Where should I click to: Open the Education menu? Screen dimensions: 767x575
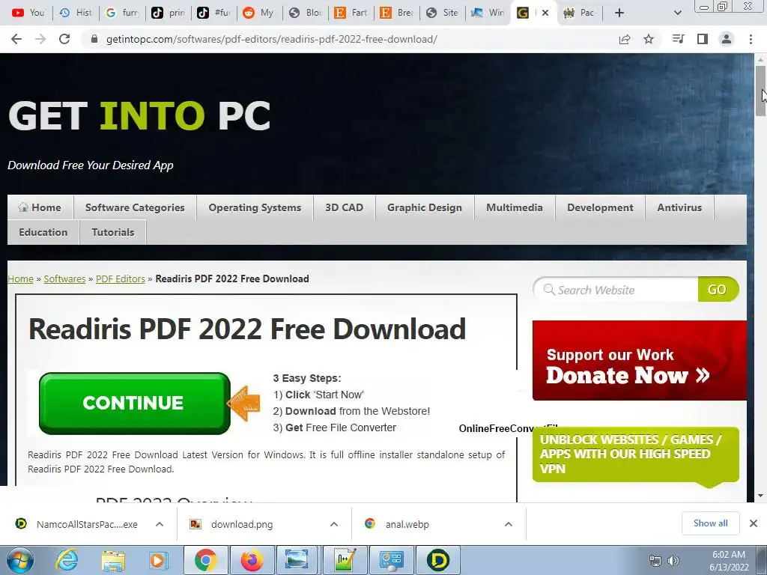(x=43, y=232)
